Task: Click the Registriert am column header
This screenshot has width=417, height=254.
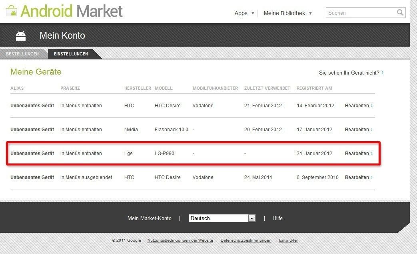Action: pos(314,88)
